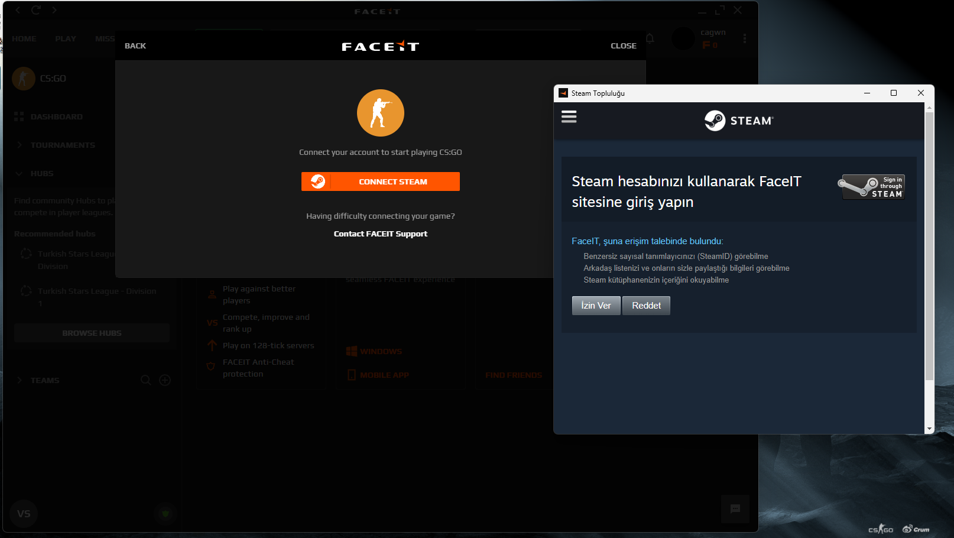Switch to the HOME tab

pyautogui.click(x=24, y=39)
